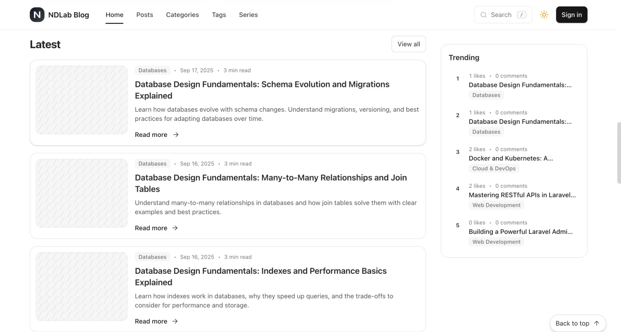Select the Home navigation item

point(114,15)
